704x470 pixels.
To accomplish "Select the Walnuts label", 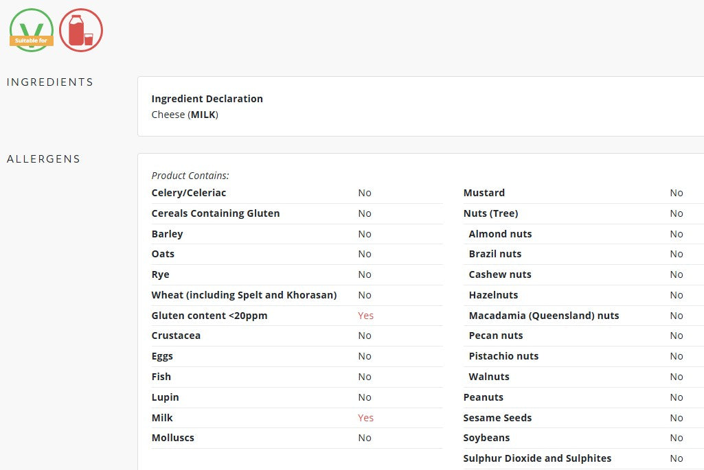I will click(x=489, y=377).
